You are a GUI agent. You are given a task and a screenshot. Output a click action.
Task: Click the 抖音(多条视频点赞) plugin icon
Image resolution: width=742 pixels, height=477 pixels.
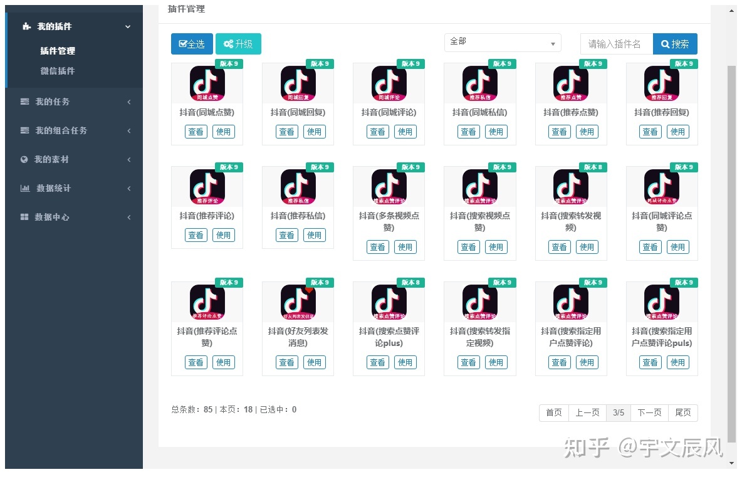pos(389,187)
